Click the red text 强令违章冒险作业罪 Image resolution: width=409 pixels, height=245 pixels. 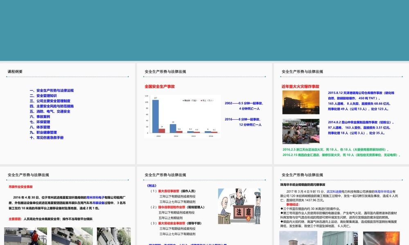point(171,207)
